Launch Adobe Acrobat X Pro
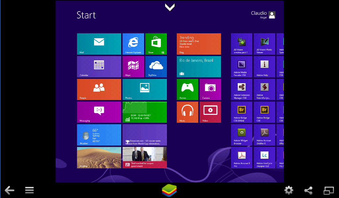 tap(242, 158)
